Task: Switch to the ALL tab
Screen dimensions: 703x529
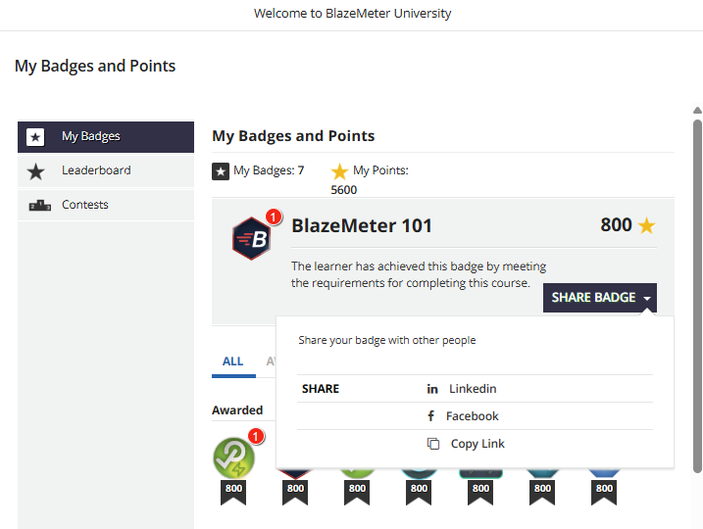Action: coord(233,361)
